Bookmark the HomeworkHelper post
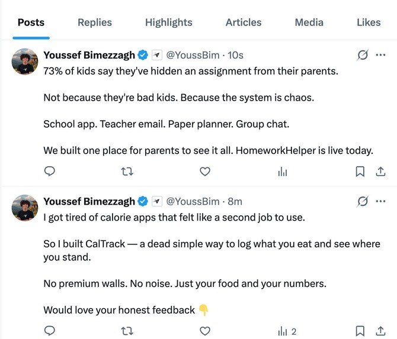Screen dimensions: 397x339 (360, 172)
